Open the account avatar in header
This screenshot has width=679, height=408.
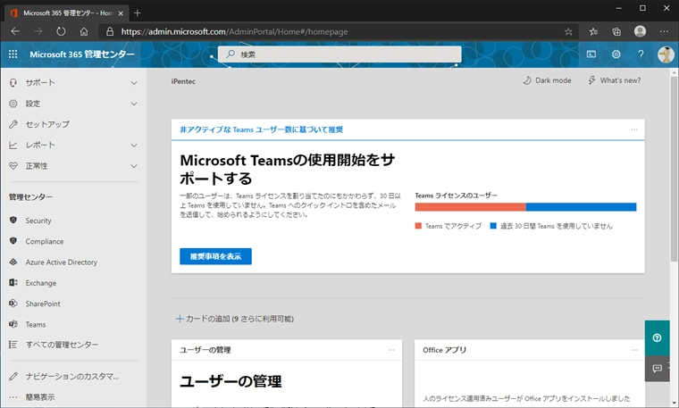click(x=665, y=54)
